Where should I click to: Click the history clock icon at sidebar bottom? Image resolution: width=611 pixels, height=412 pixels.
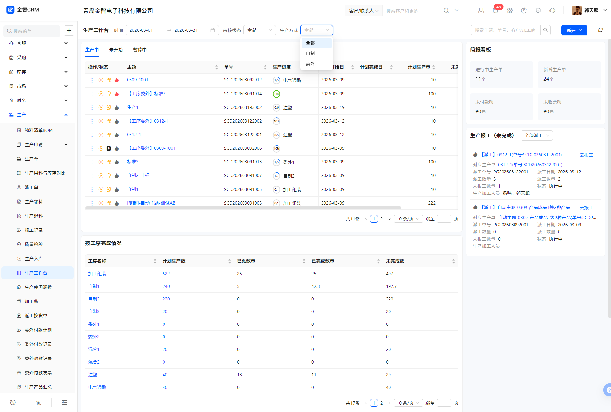pyautogui.click(x=13, y=402)
